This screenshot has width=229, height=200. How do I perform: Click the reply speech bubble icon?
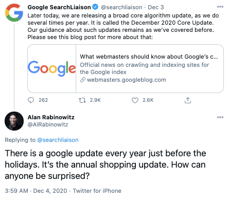[31, 100]
